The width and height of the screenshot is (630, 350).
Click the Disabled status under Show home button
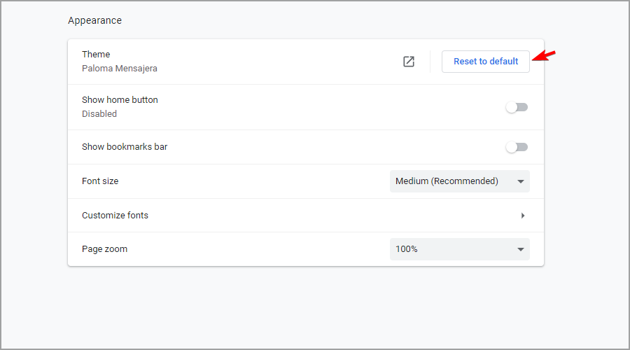point(99,113)
